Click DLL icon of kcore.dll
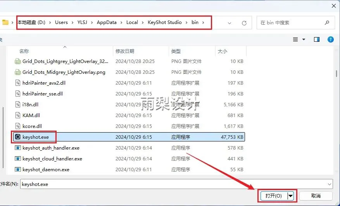The width and height of the screenshot is (340, 206). (x=18, y=126)
